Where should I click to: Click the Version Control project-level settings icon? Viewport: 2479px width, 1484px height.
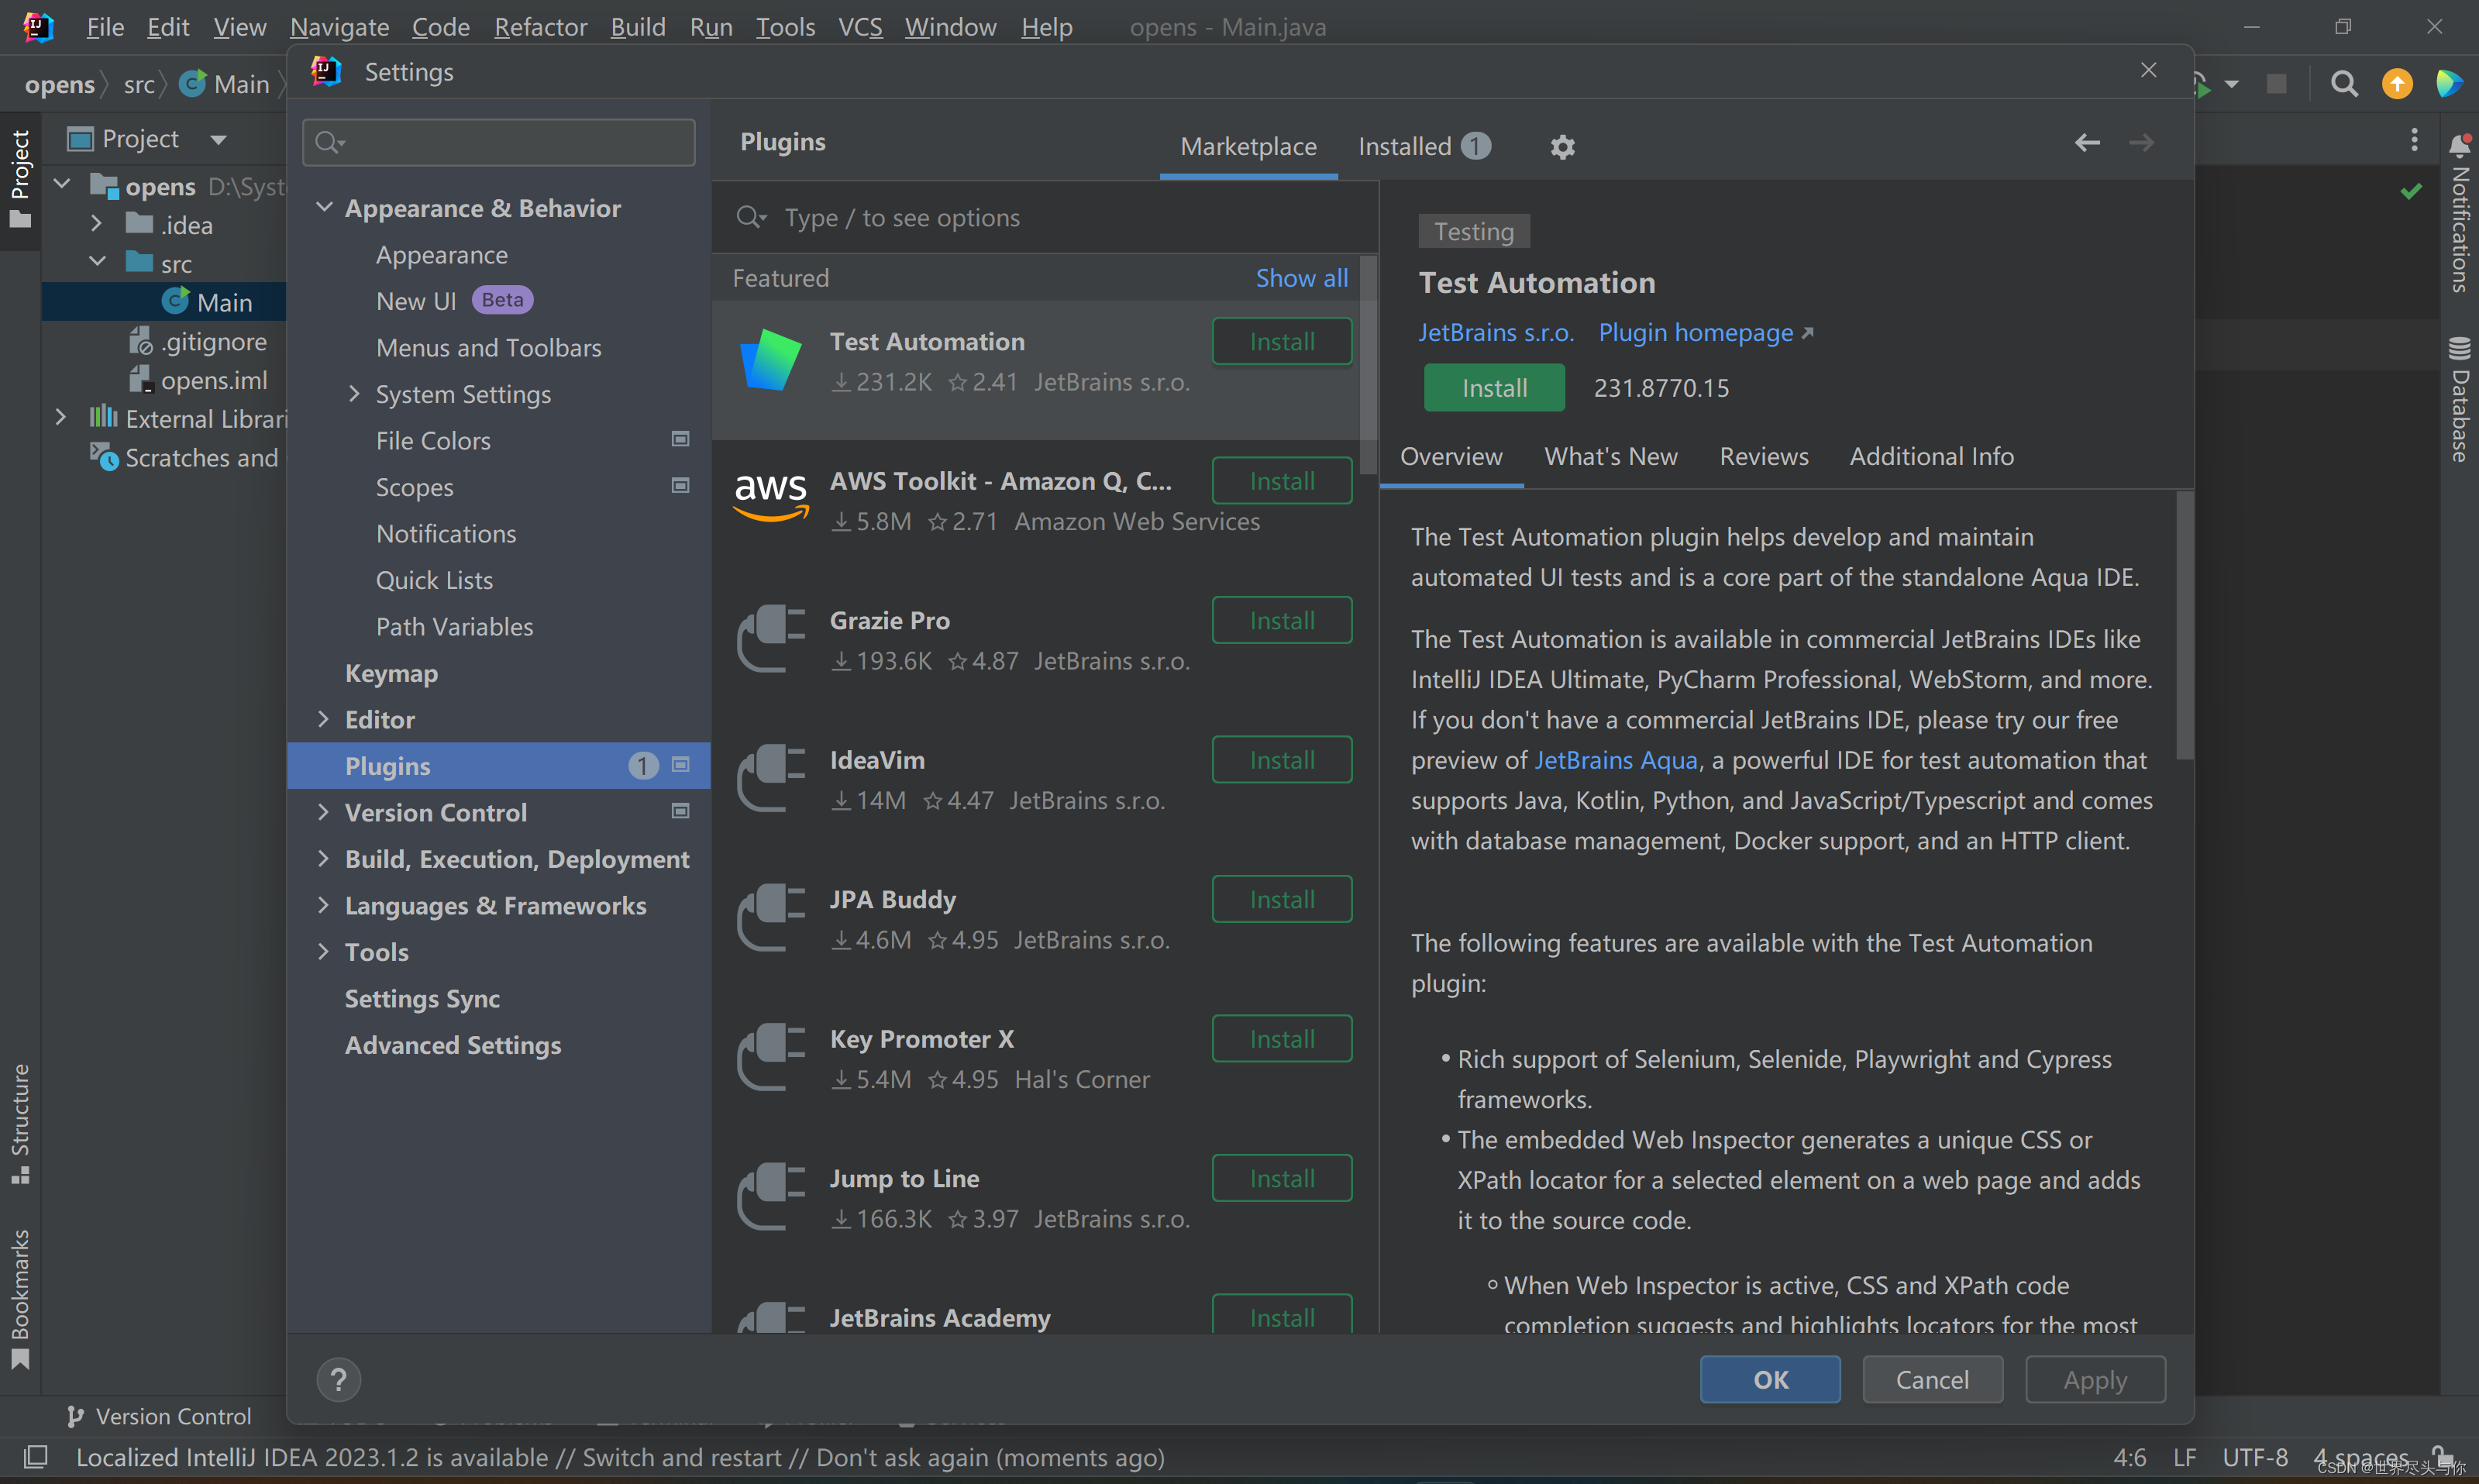pos(680,811)
